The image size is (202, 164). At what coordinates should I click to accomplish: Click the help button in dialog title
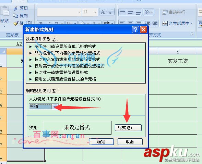pos(135,30)
